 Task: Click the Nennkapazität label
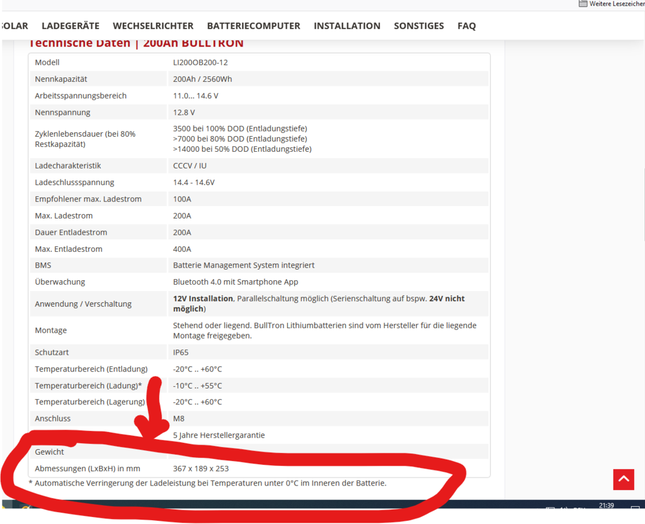click(61, 79)
